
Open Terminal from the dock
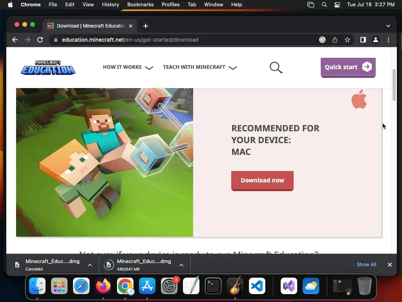coord(213,286)
